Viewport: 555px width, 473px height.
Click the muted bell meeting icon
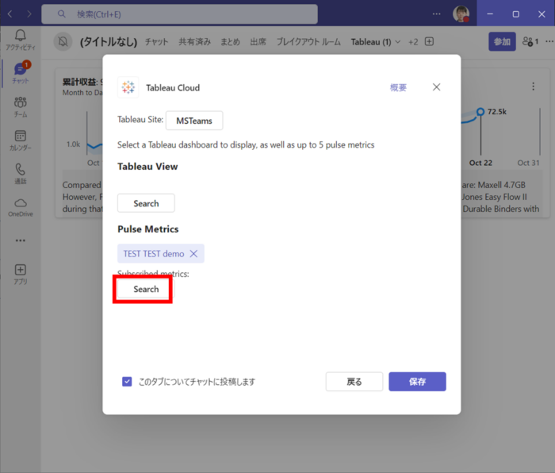[x=63, y=42]
